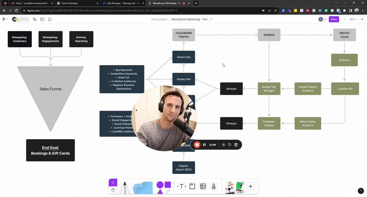Choose the connector arrow tool
The image size is (367, 197).
168,191
